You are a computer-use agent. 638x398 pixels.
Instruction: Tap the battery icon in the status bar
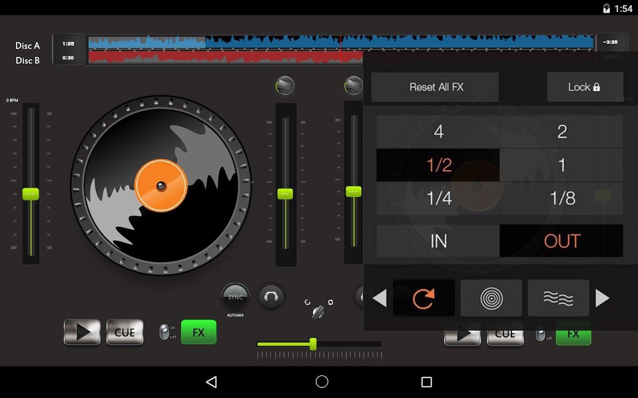[x=607, y=8]
